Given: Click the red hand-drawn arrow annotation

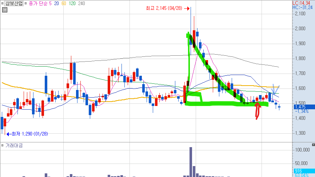Looking at the screenshot, I should click(x=258, y=111).
